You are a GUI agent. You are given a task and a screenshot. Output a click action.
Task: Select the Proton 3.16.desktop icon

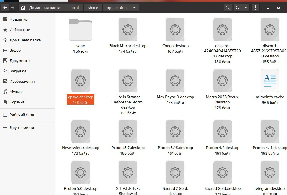pyautogui.click(x=175, y=132)
